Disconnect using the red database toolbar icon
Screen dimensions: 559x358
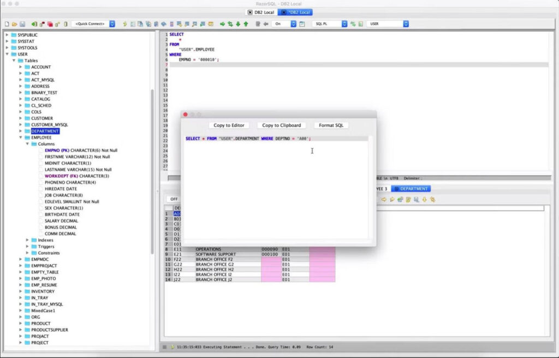[50, 24]
